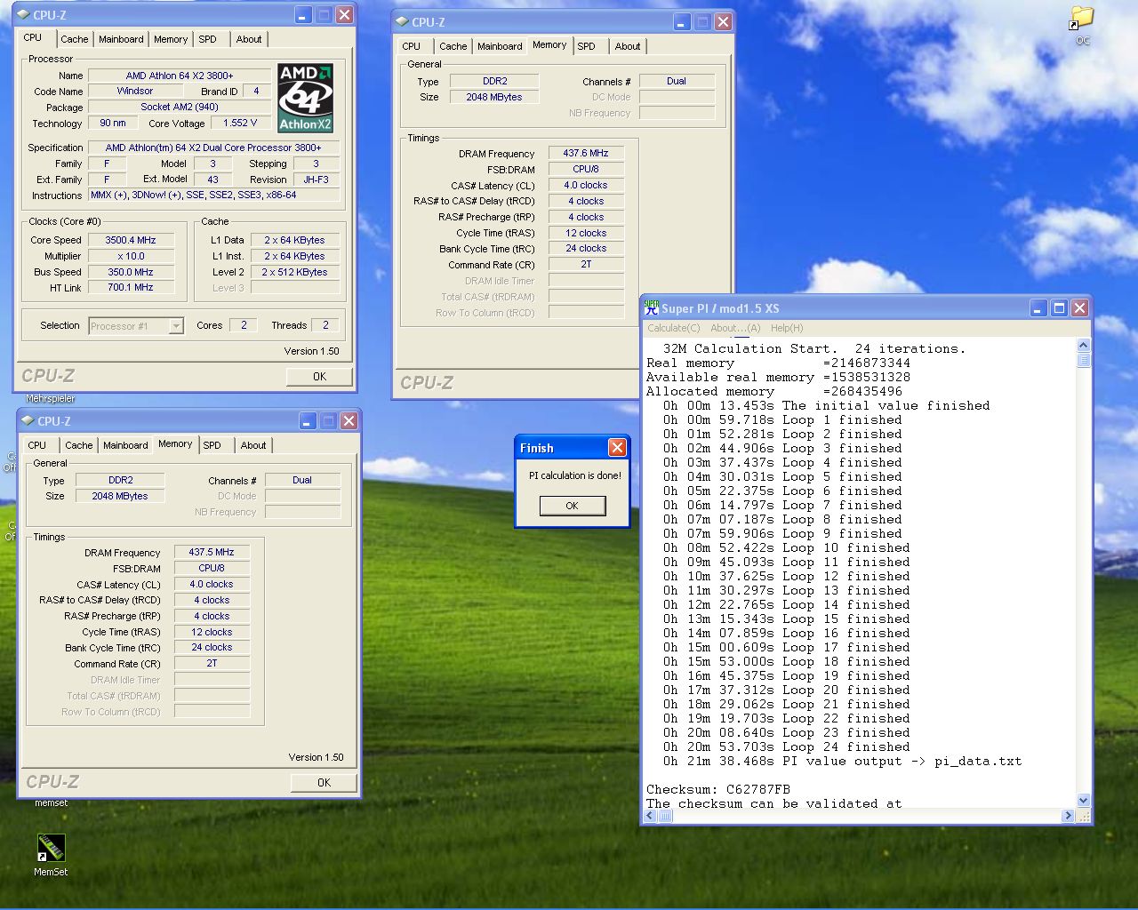Click 'PI calculation is done!' message
Image resolution: width=1138 pixels, height=910 pixels.
575,476
